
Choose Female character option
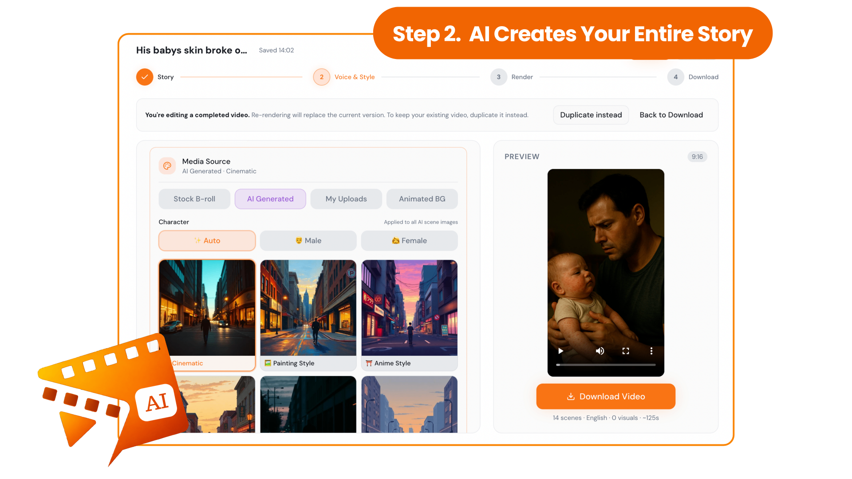pyautogui.click(x=410, y=240)
